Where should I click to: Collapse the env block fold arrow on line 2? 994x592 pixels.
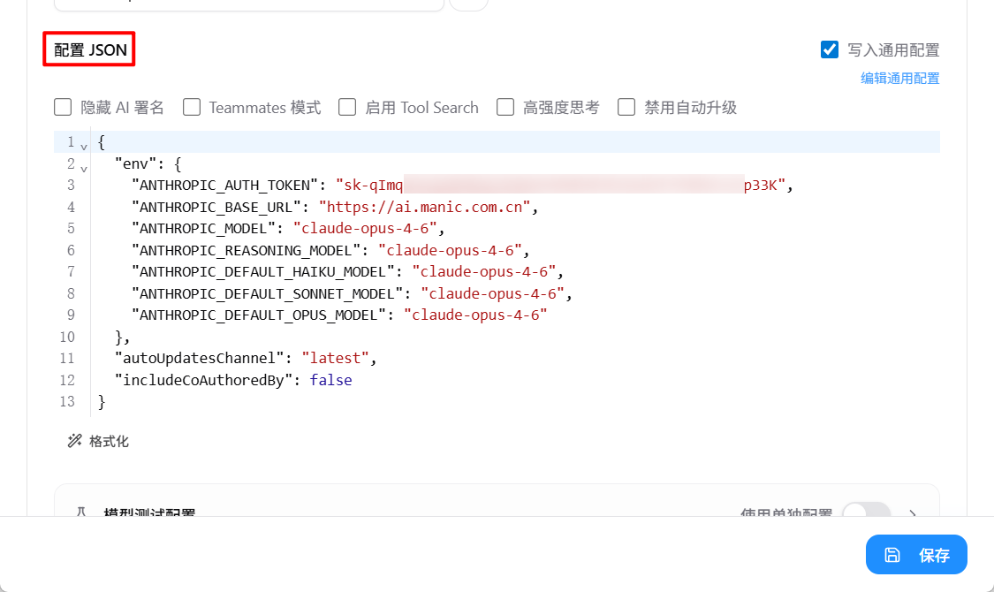(84, 168)
